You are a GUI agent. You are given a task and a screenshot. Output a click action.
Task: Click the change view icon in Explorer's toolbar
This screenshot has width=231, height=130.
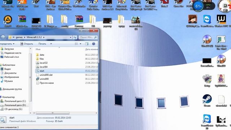point(76,44)
